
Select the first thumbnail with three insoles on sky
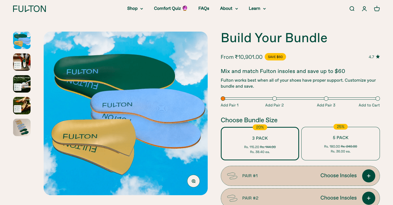pos(22,40)
